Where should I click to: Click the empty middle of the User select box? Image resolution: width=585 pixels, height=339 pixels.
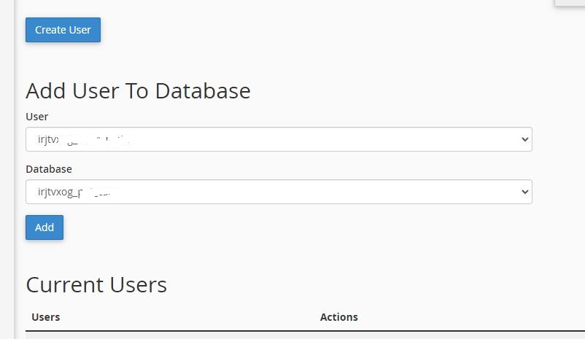click(x=328, y=139)
